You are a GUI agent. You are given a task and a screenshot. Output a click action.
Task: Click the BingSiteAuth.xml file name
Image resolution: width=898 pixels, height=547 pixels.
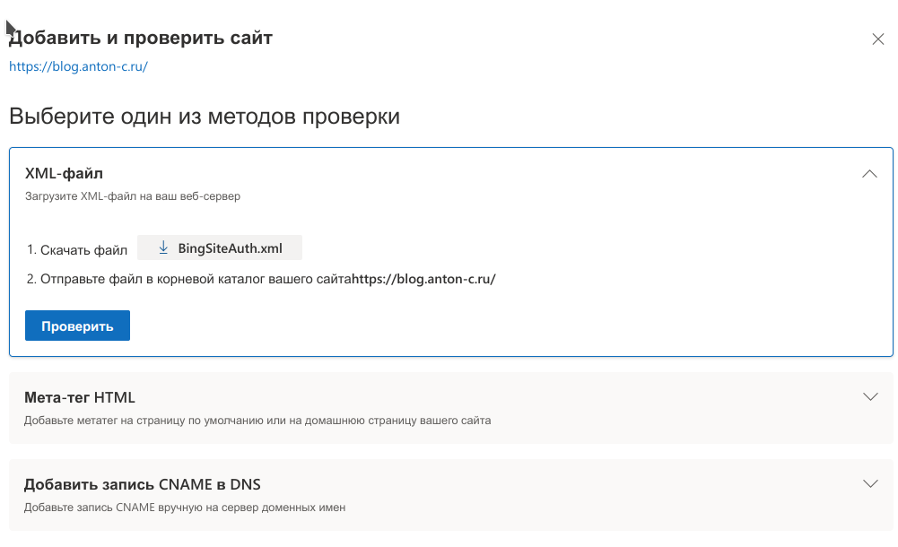[230, 247]
